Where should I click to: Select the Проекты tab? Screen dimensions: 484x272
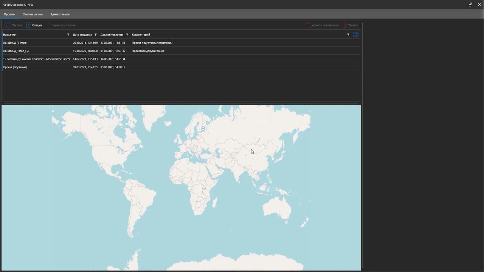pos(10,14)
